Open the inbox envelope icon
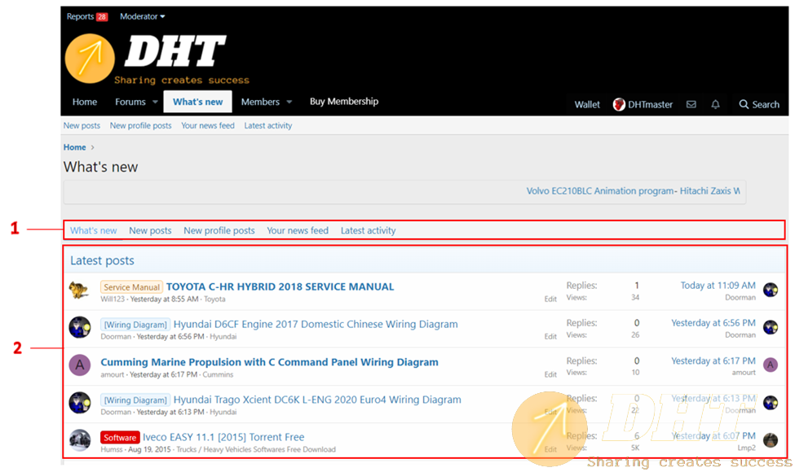The width and height of the screenshot is (795, 472). [x=691, y=104]
